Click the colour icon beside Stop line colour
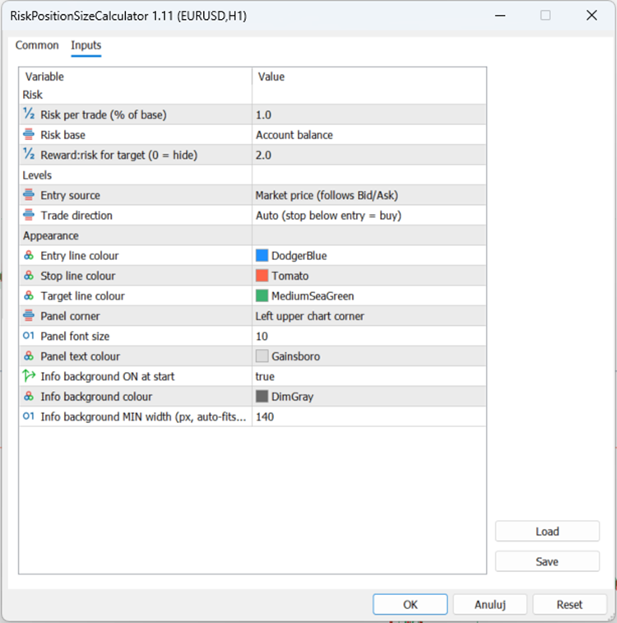Viewport: 617px width, 623px height. 29,276
